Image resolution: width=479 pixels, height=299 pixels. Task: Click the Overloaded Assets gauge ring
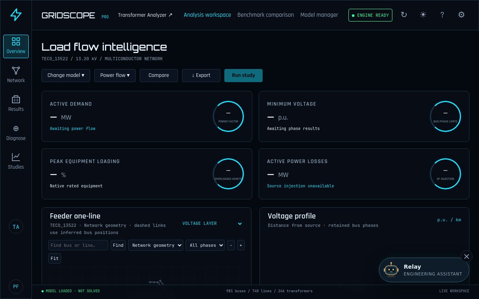[x=228, y=174]
